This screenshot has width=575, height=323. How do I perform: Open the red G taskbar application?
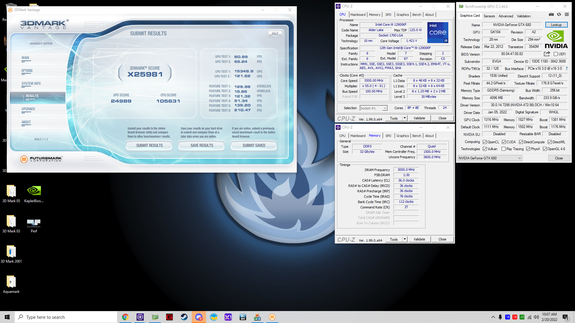[x=170, y=317]
